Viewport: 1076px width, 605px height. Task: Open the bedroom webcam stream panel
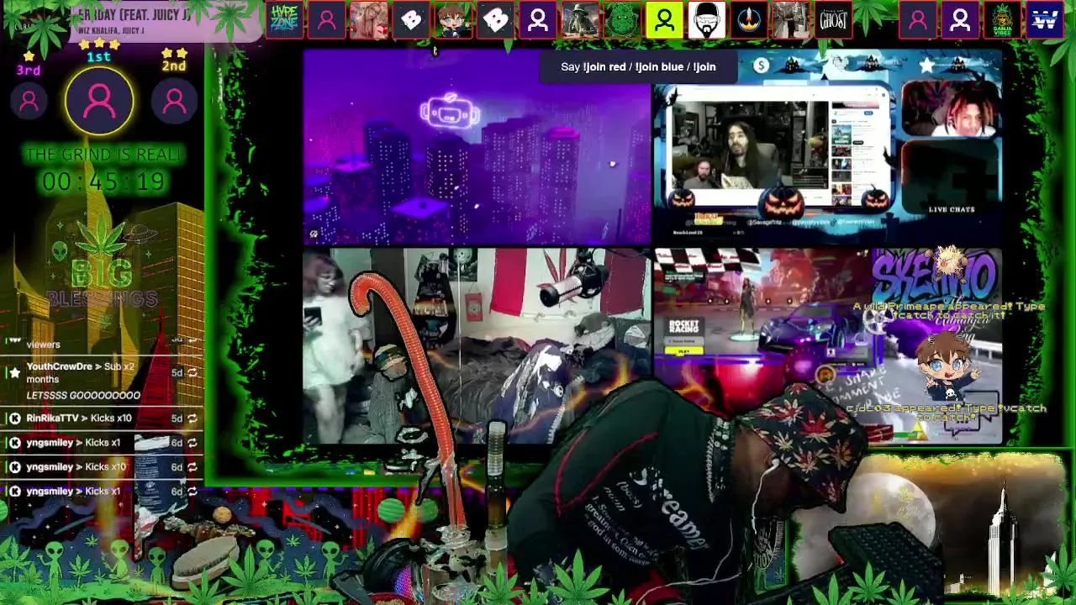pos(477,345)
